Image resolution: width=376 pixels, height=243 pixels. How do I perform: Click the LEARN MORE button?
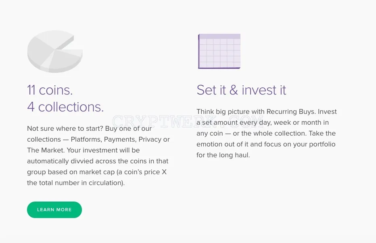[54, 210]
